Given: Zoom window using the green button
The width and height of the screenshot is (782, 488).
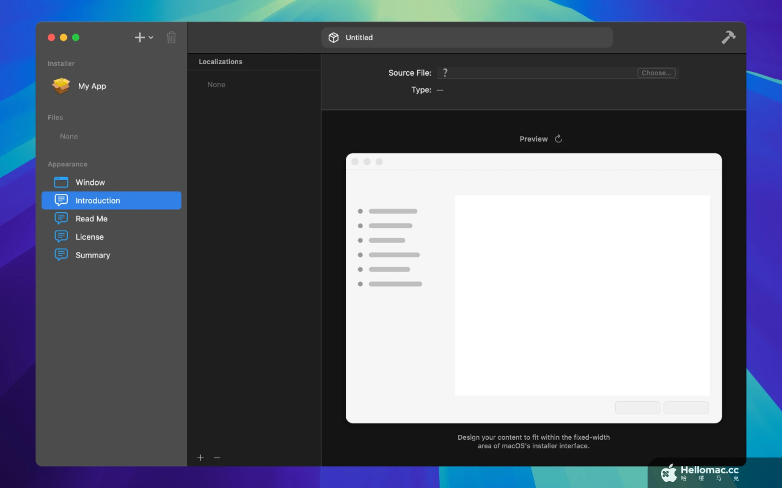Looking at the screenshot, I should 76,37.
